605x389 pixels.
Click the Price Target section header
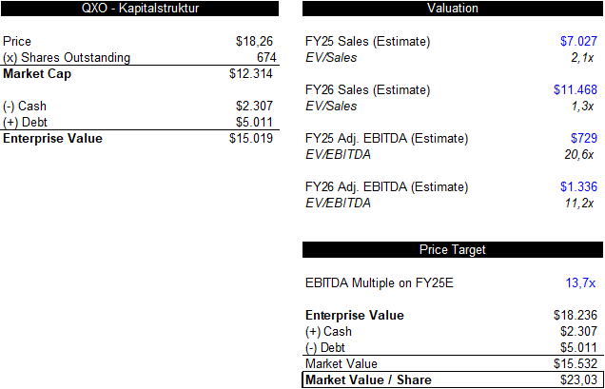453,250
